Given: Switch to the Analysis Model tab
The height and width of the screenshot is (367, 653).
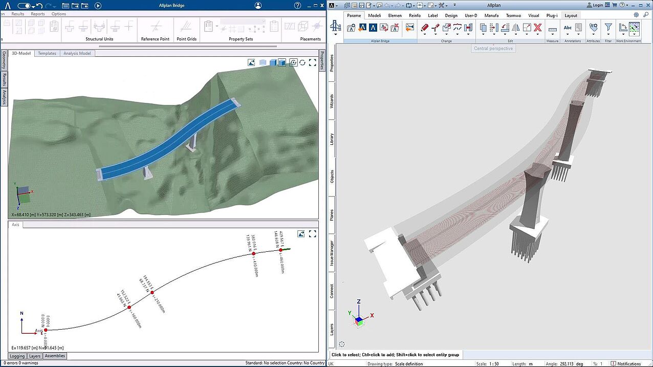Looking at the screenshot, I should click(x=77, y=53).
